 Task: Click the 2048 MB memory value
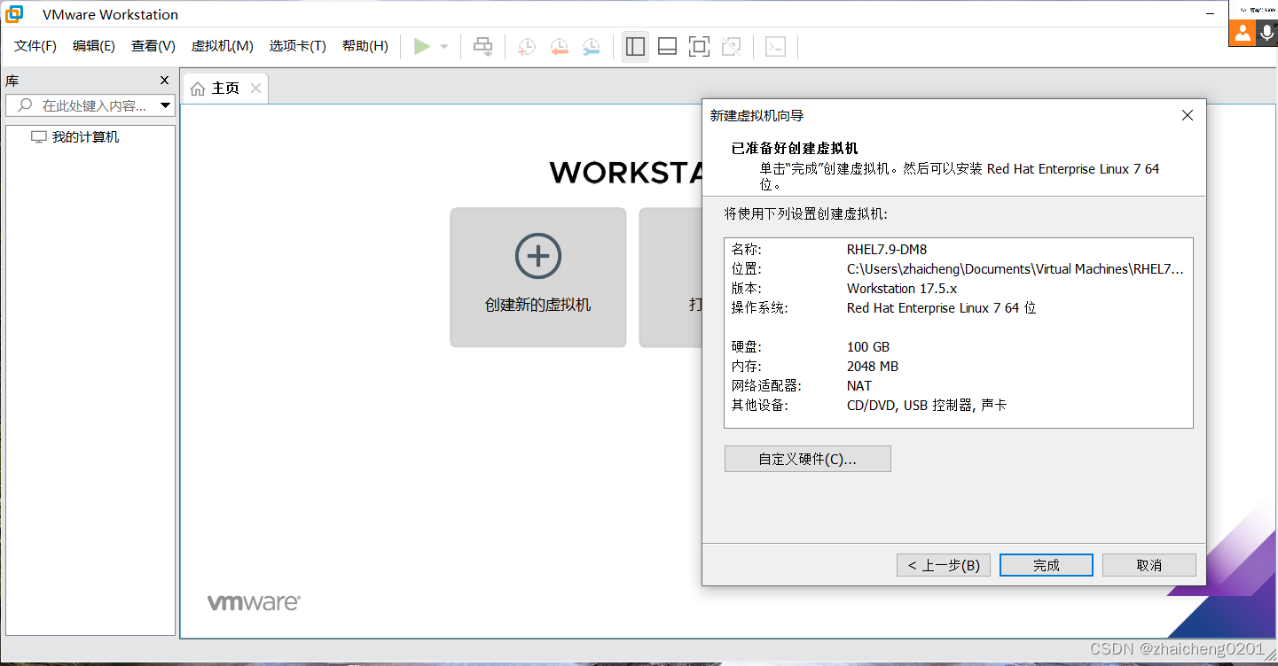tap(873, 367)
